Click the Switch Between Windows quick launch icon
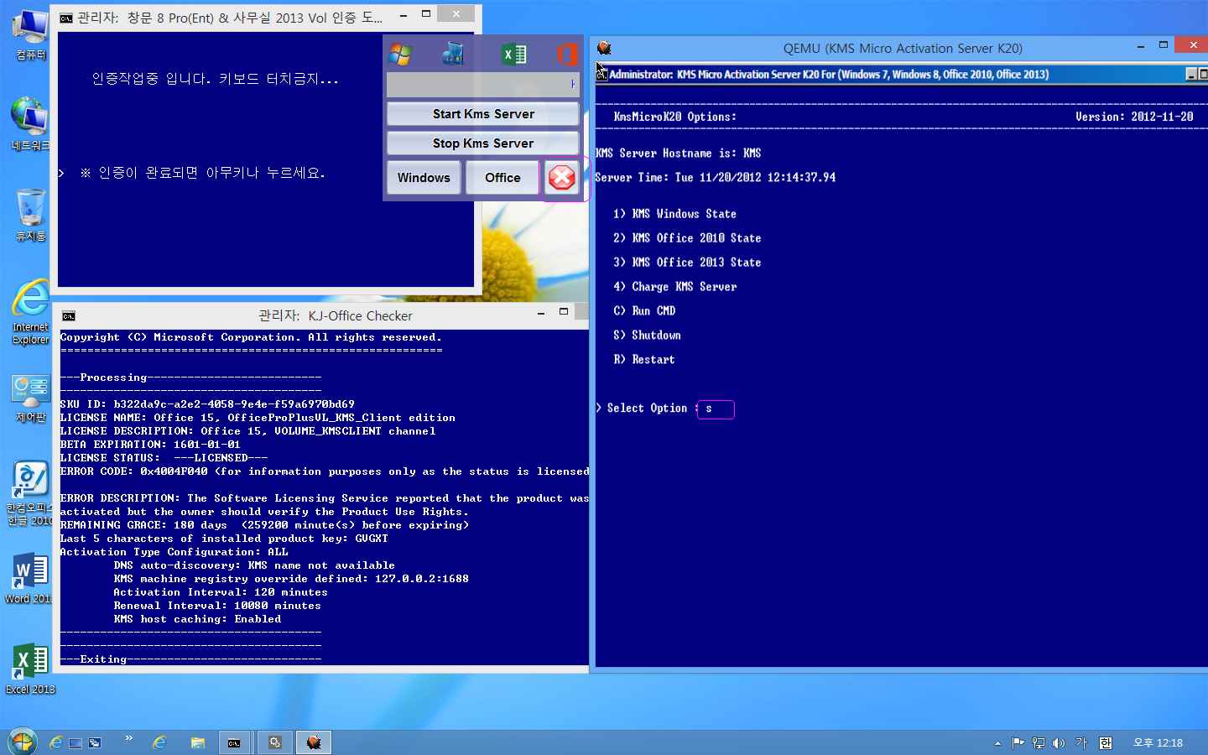The image size is (1208, 755). [95, 742]
